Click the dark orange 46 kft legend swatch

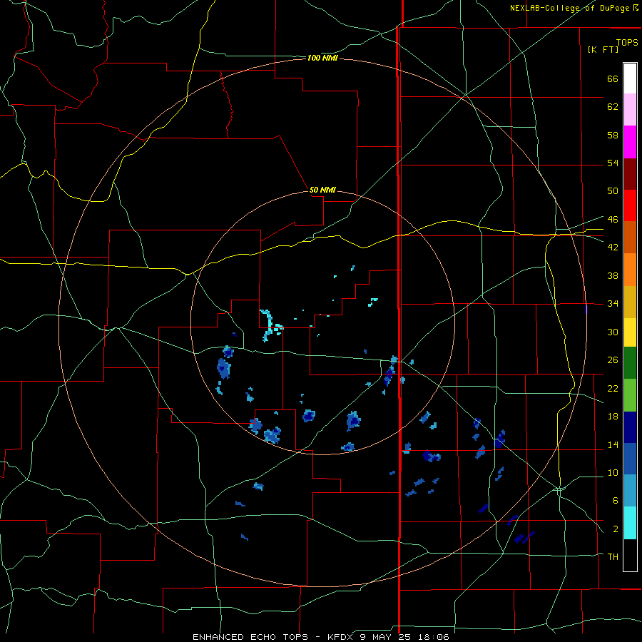click(630, 238)
